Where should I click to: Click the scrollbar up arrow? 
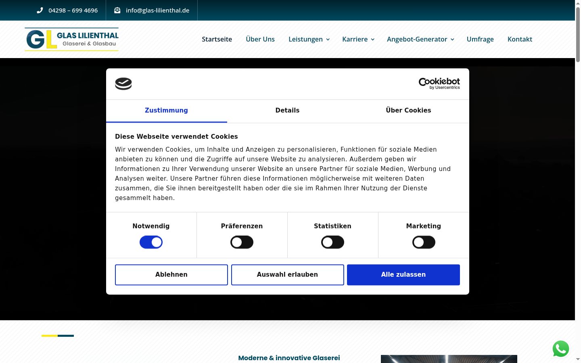point(578,3)
